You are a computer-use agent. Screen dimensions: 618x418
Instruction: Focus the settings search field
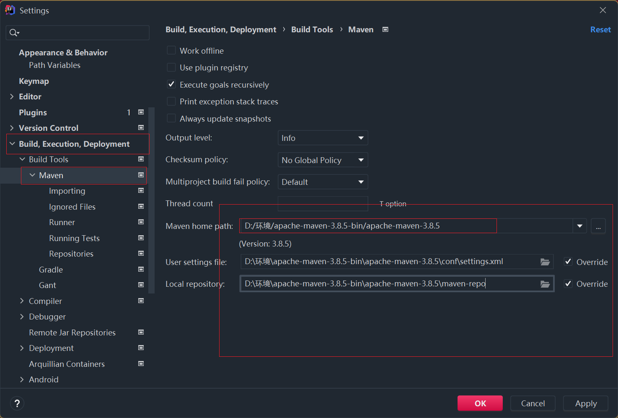[78, 33]
